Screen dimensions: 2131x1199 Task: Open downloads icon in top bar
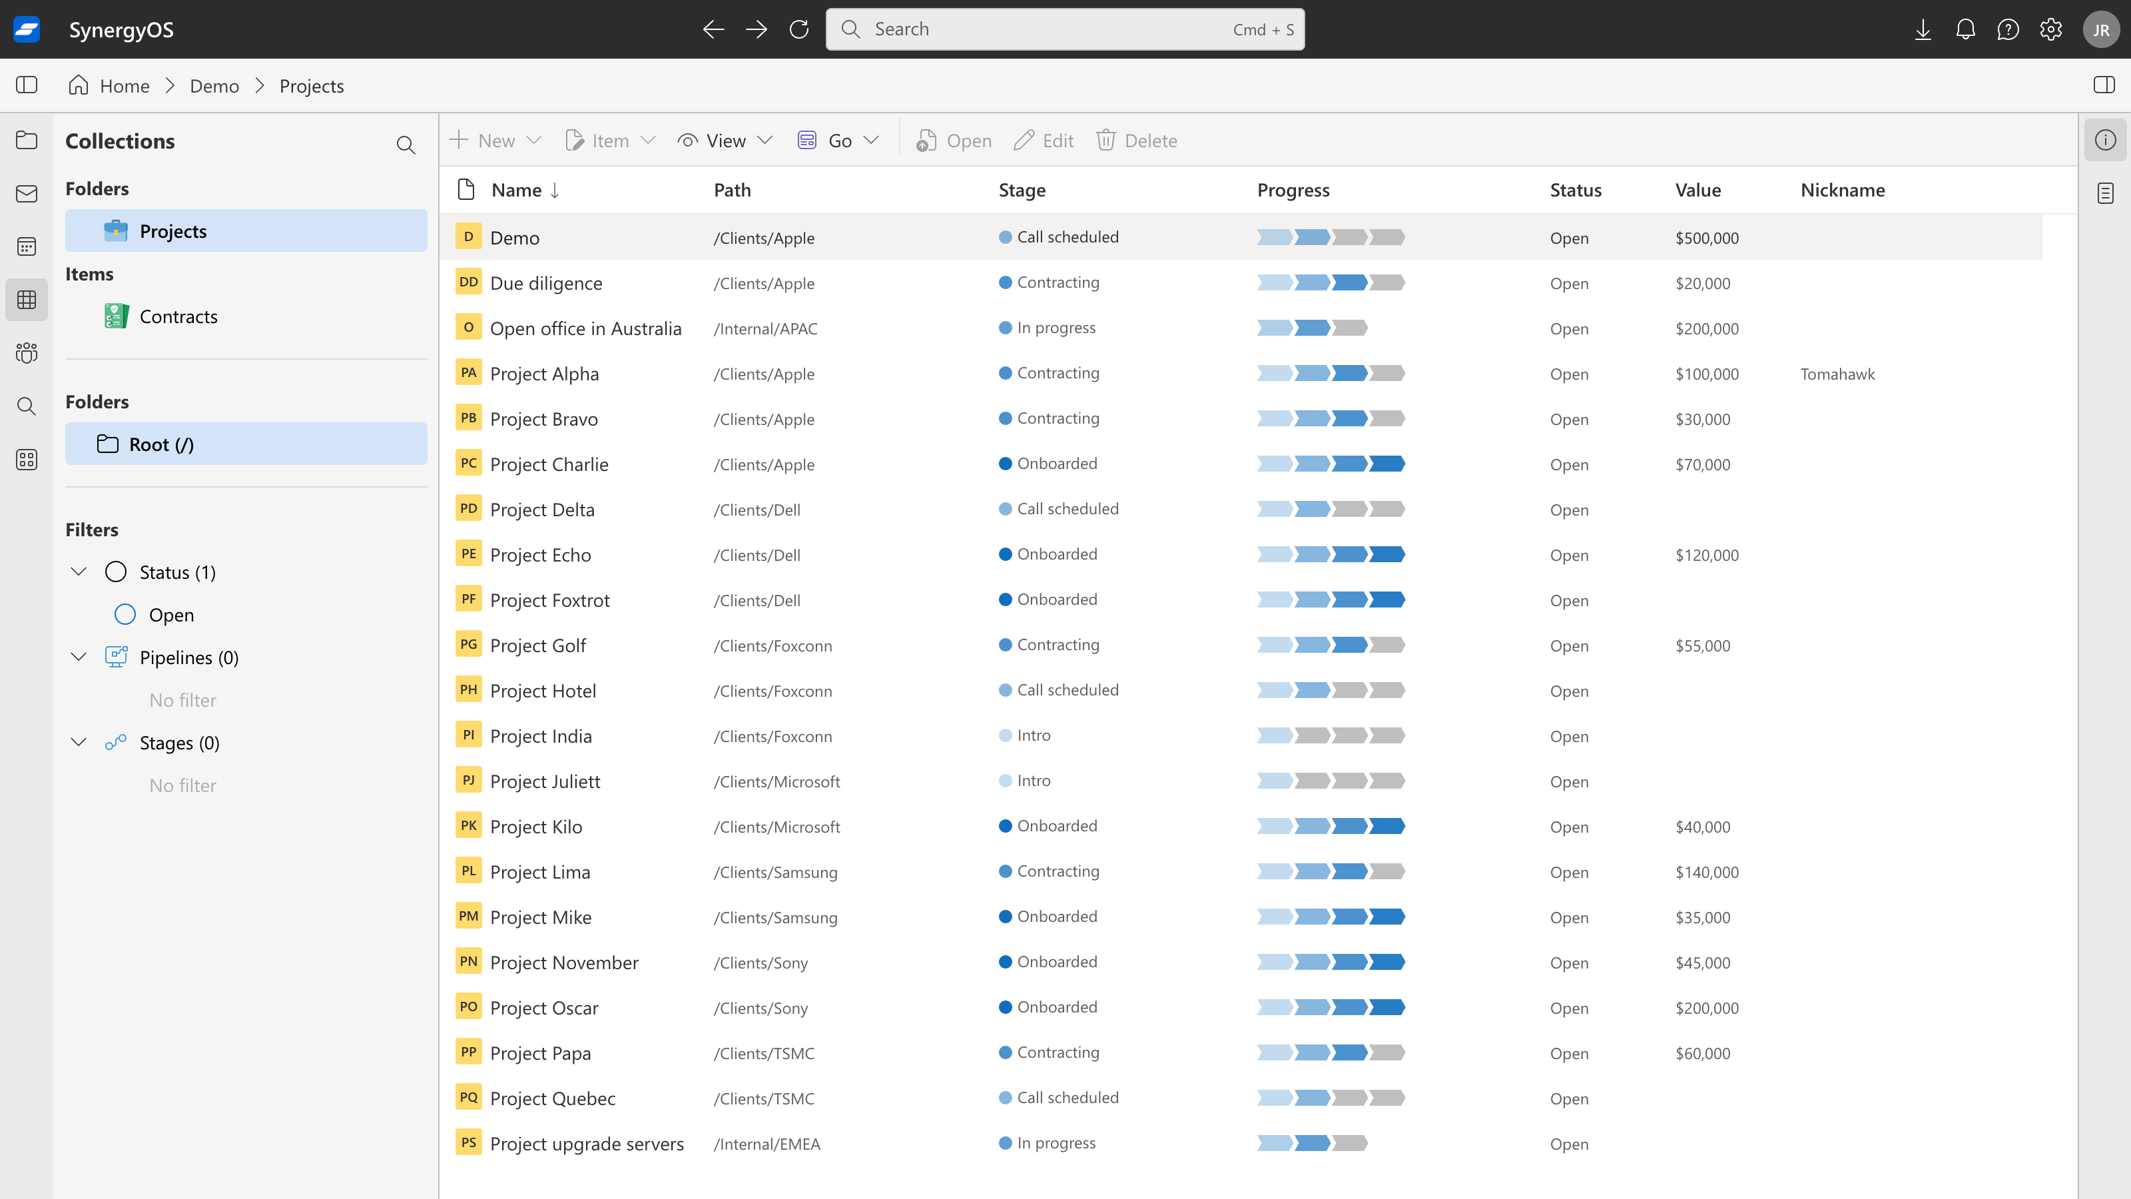1923,30
